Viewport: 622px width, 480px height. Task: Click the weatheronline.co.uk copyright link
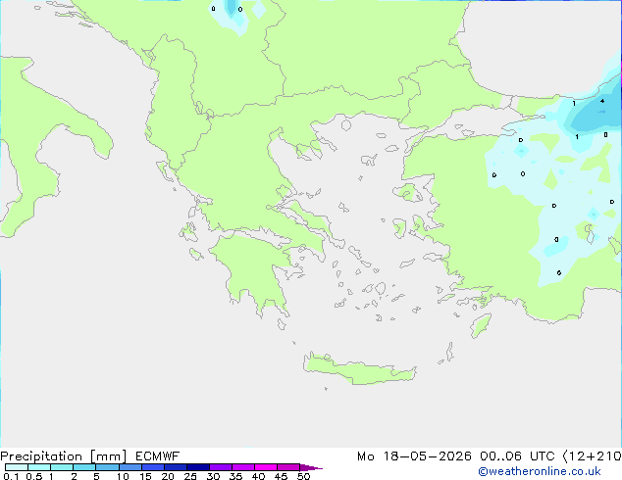pyautogui.click(x=540, y=471)
